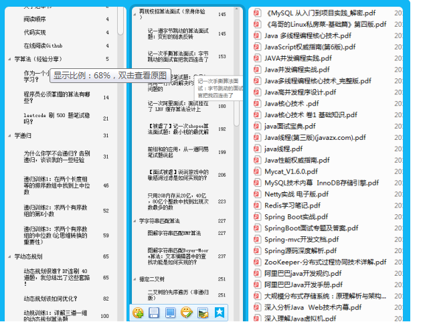Select file 《鸟哥的Linux私房菜-基础篇》第四版.pdf
This screenshot has width=423, height=322.
click(x=327, y=24)
